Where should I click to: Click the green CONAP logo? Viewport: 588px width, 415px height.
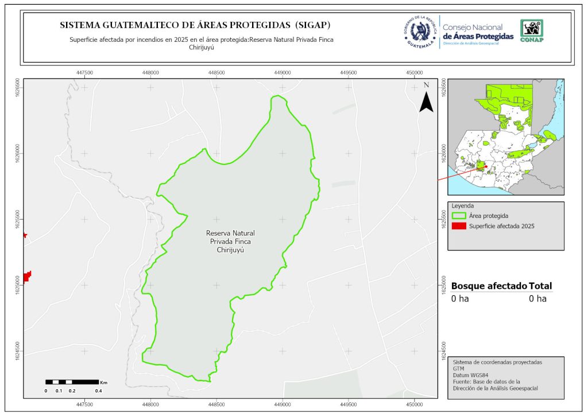tap(531, 31)
